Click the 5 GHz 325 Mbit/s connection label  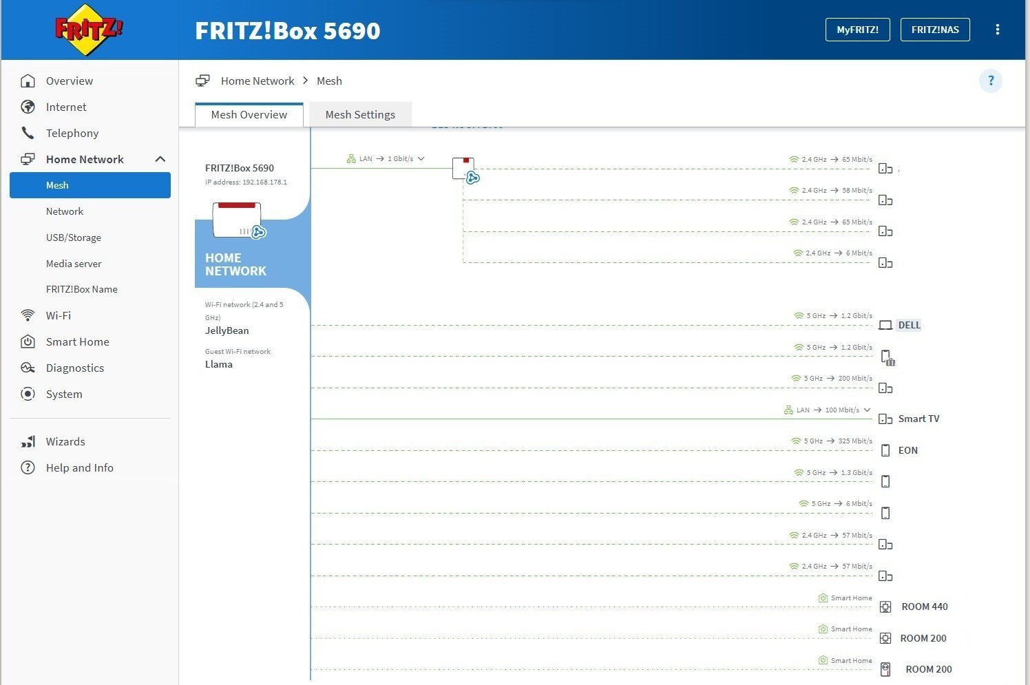click(x=832, y=441)
